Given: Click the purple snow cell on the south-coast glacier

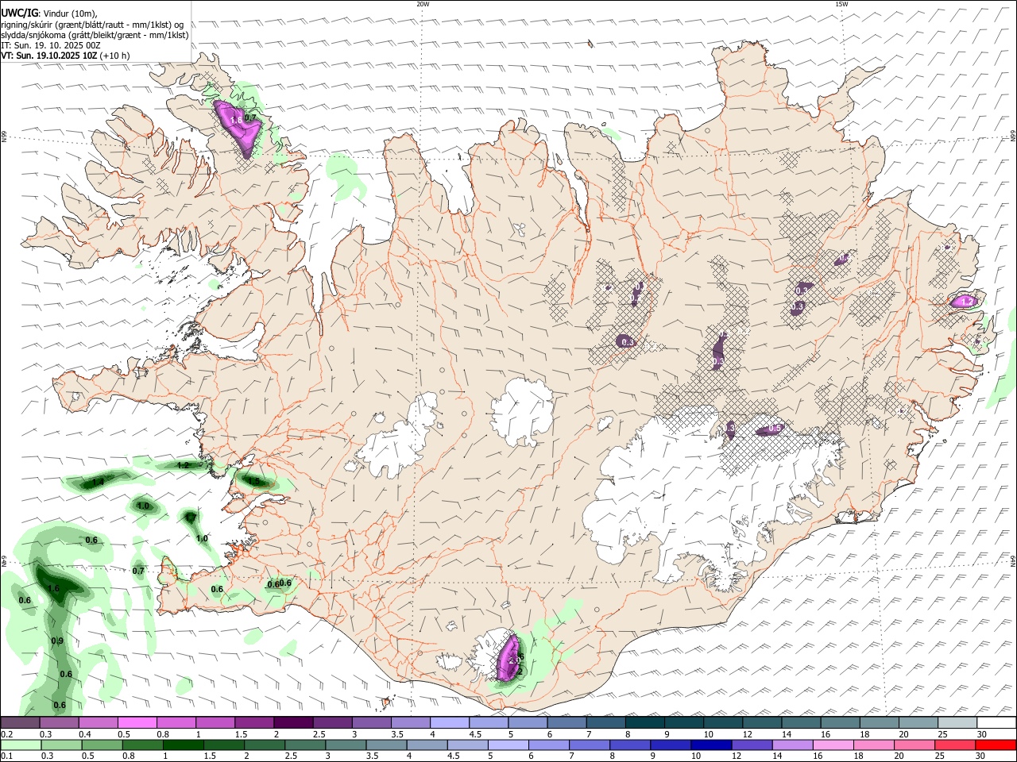Looking at the screenshot, I should 508,657.
